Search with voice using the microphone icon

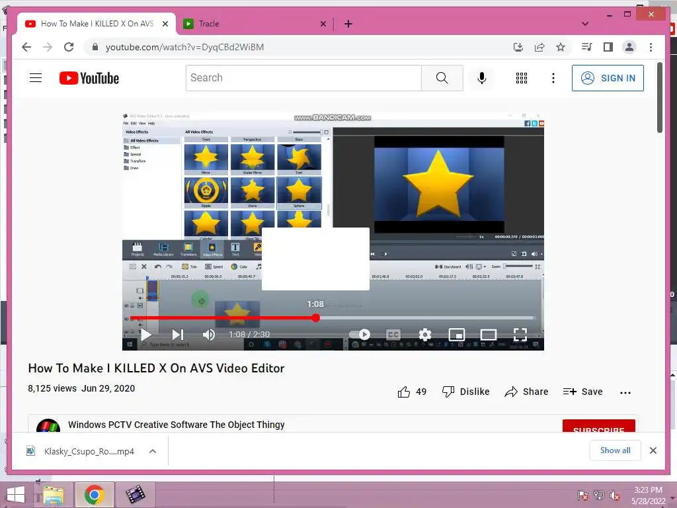[482, 78]
